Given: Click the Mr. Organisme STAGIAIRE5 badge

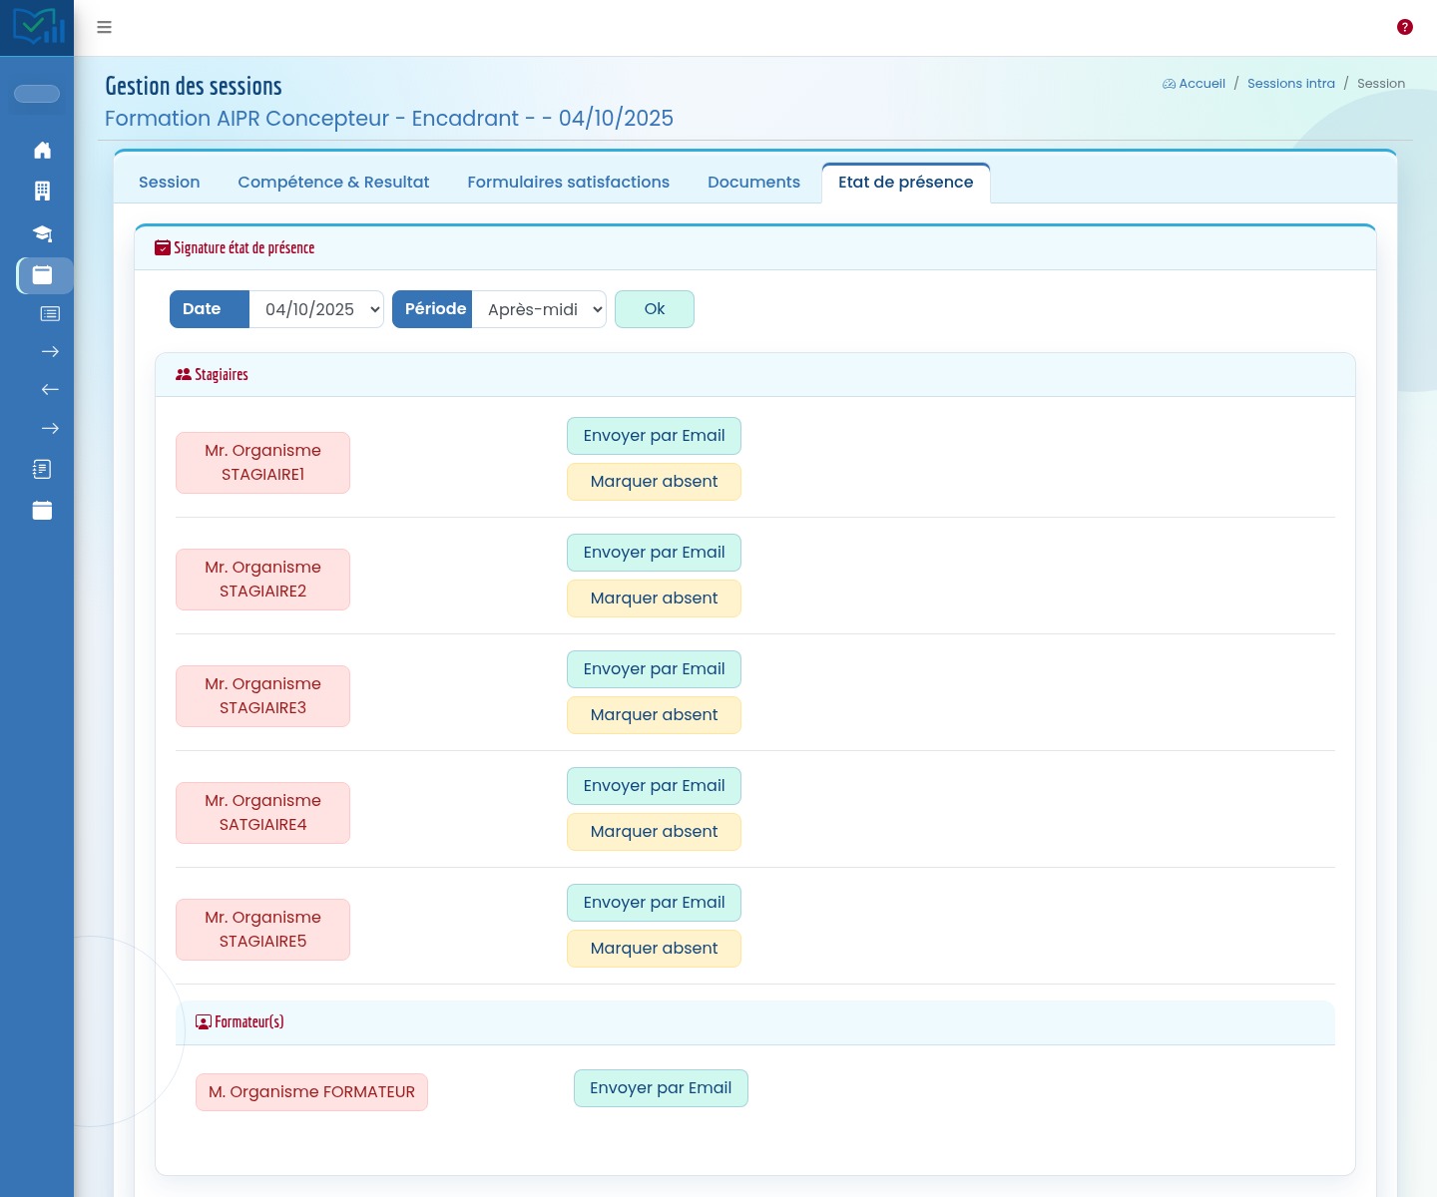Looking at the screenshot, I should click(x=263, y=930).
